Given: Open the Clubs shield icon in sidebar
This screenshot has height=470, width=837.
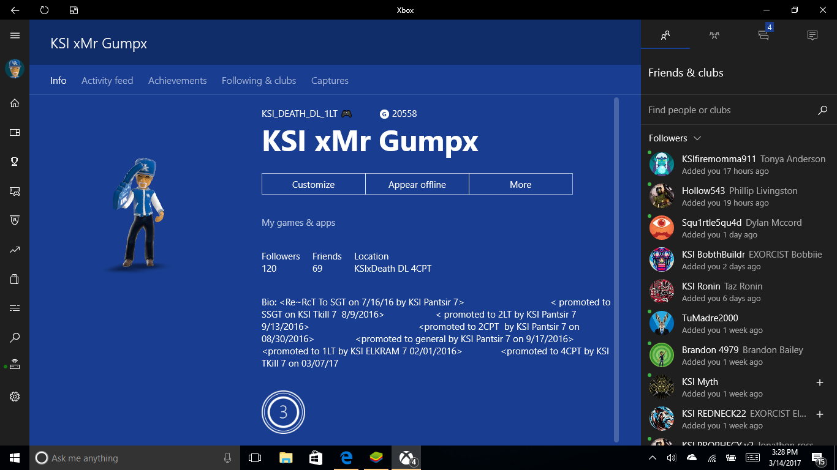Looking at the screenshot, I should tap(15, 220).
